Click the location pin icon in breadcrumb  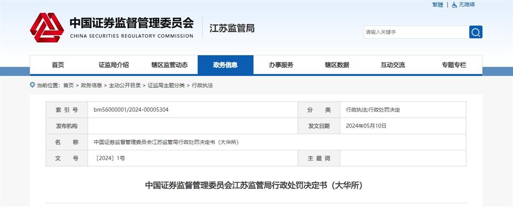coord(32,85)
